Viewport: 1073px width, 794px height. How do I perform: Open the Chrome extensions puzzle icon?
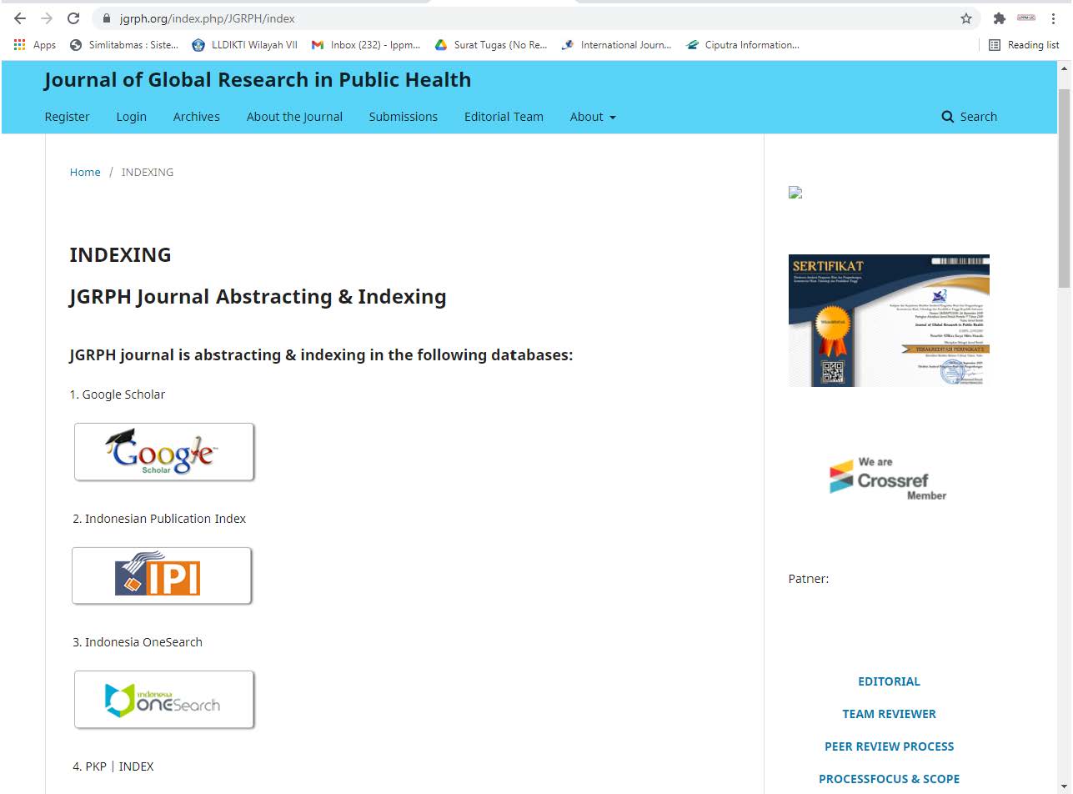point(999,18)
